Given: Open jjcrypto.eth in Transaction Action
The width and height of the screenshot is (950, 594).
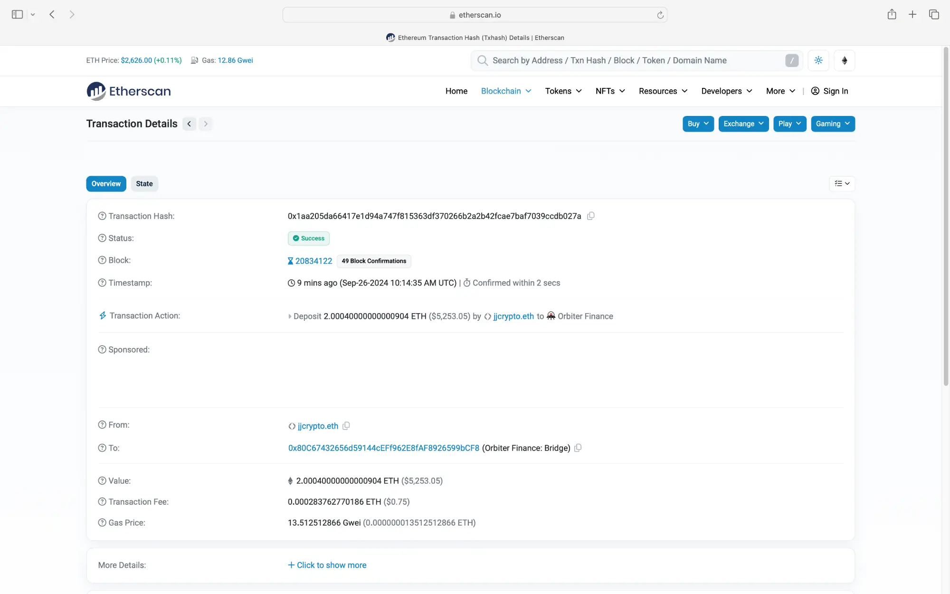Looking at the screenshot, I should point(513,316).
